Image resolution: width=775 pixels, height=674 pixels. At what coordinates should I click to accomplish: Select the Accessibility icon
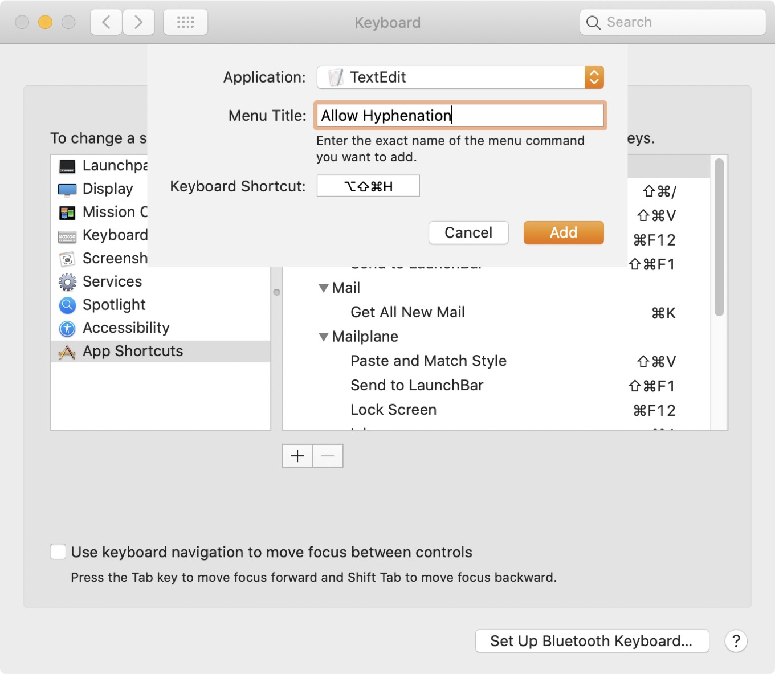[x=67, y=329]
